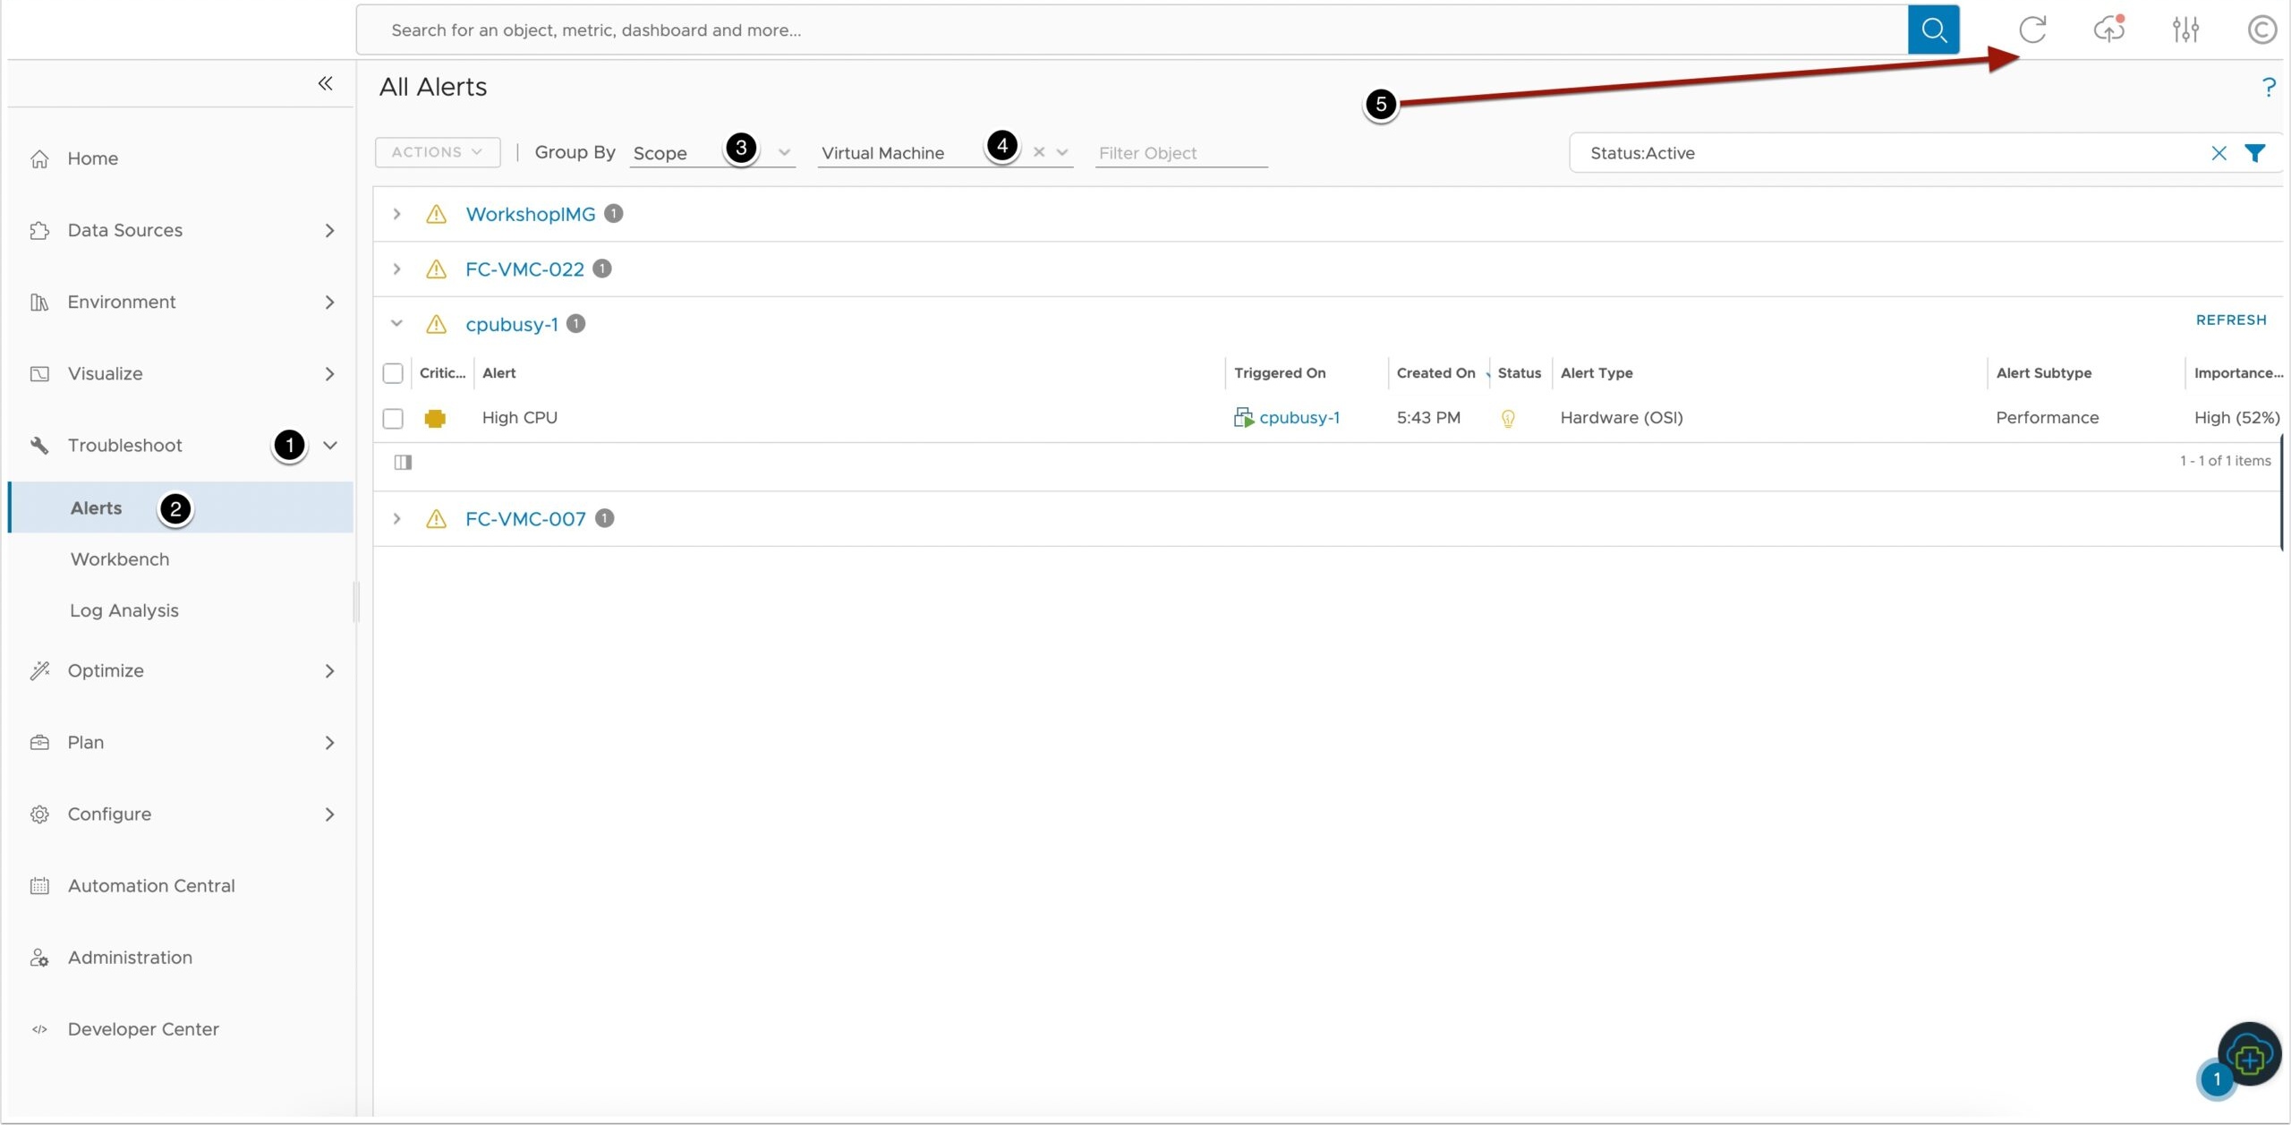
Task: Expand the Data Sources menu
Action: (x=180, y=230)
